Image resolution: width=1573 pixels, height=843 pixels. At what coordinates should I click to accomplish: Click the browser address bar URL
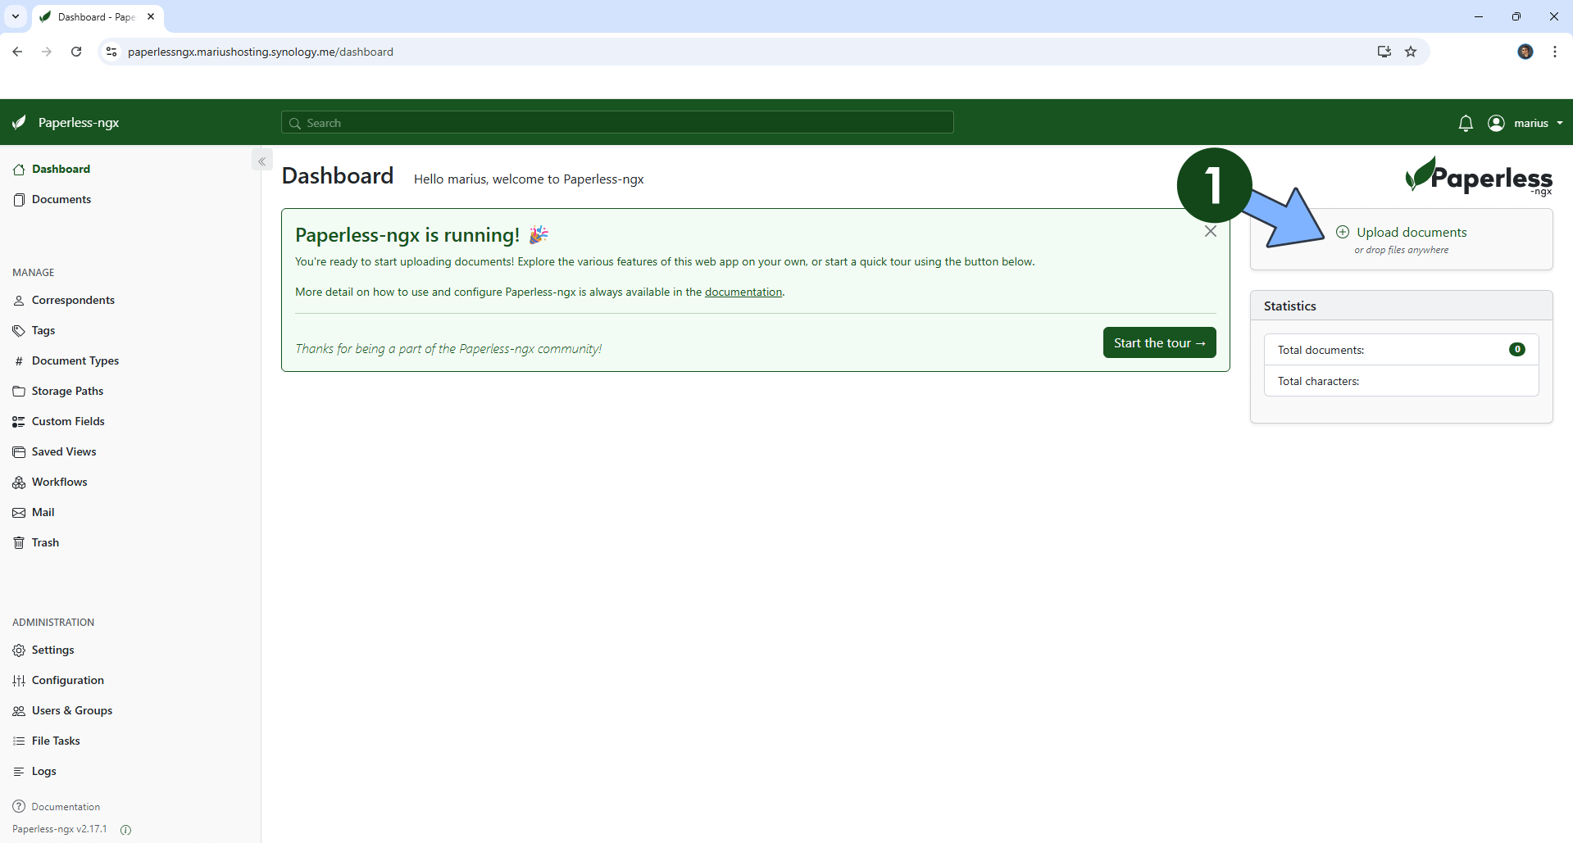pos(261,52)
